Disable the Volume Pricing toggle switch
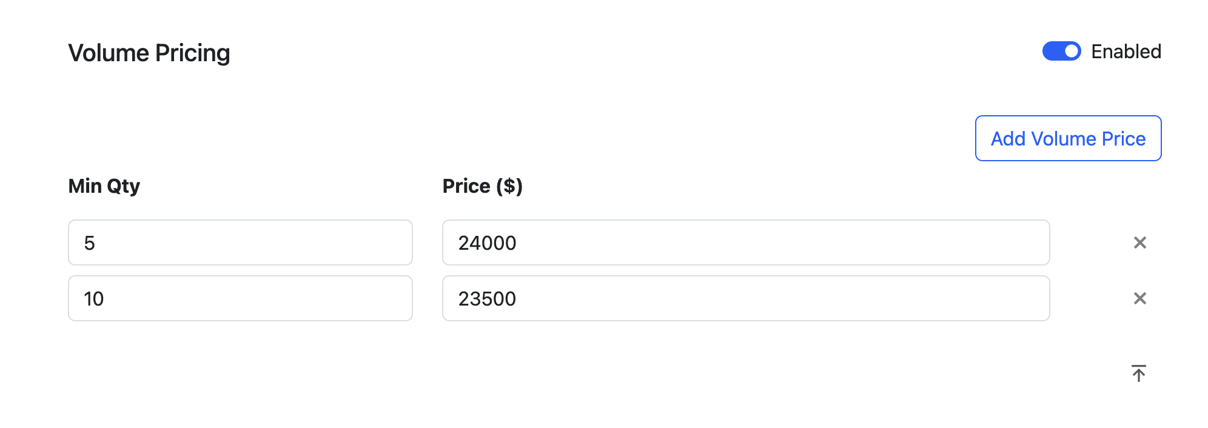The image size is (1208, 428). (1061, 52)
